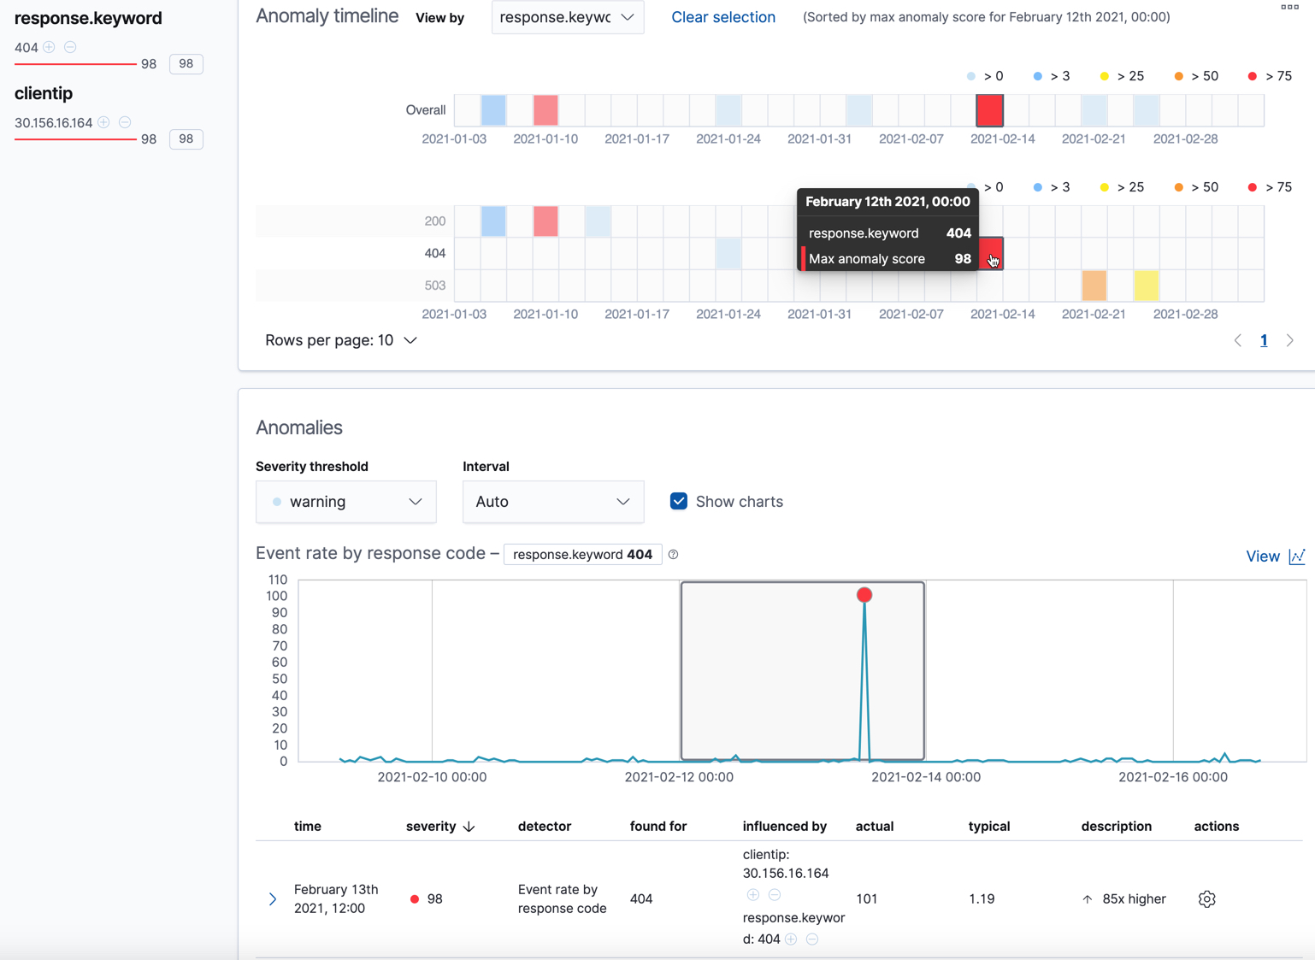Open actions gear for February 13th anomaly
The height and width of the screenshot is (960, 1315).
pos(1206,898)
